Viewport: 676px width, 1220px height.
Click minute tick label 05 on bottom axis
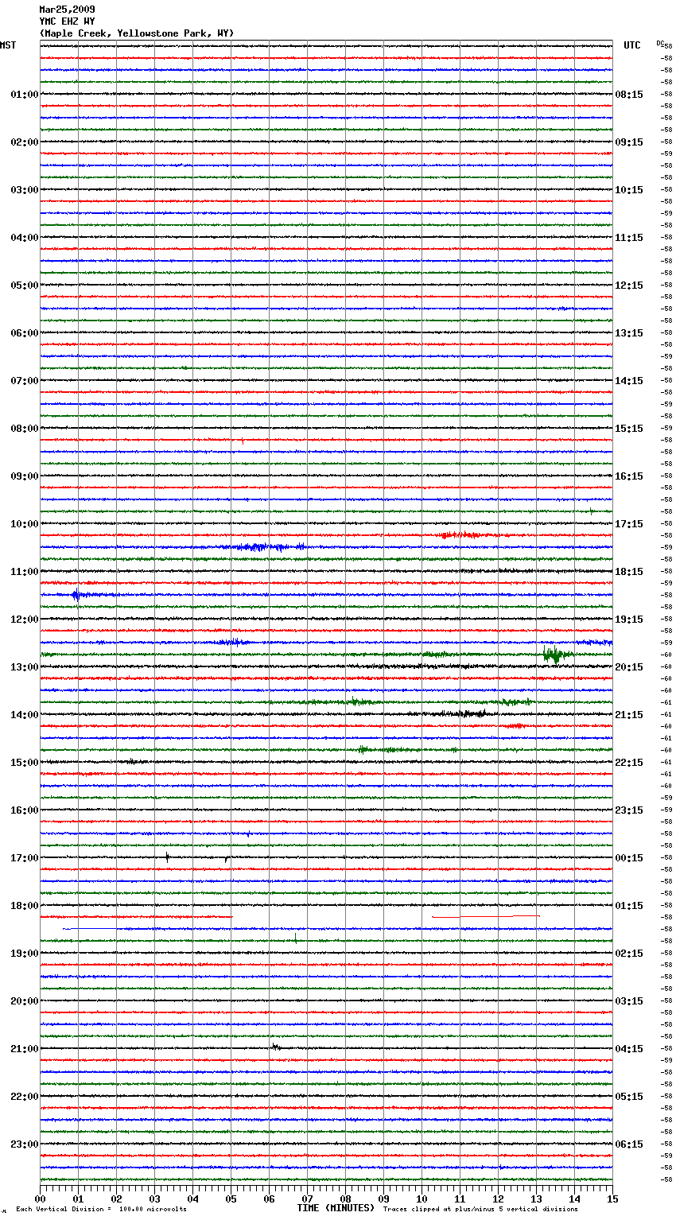(x=231, y=1199)
